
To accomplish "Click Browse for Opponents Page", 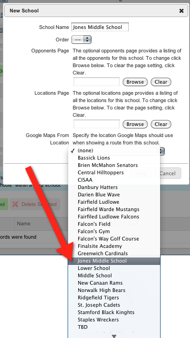I will 135,82.
